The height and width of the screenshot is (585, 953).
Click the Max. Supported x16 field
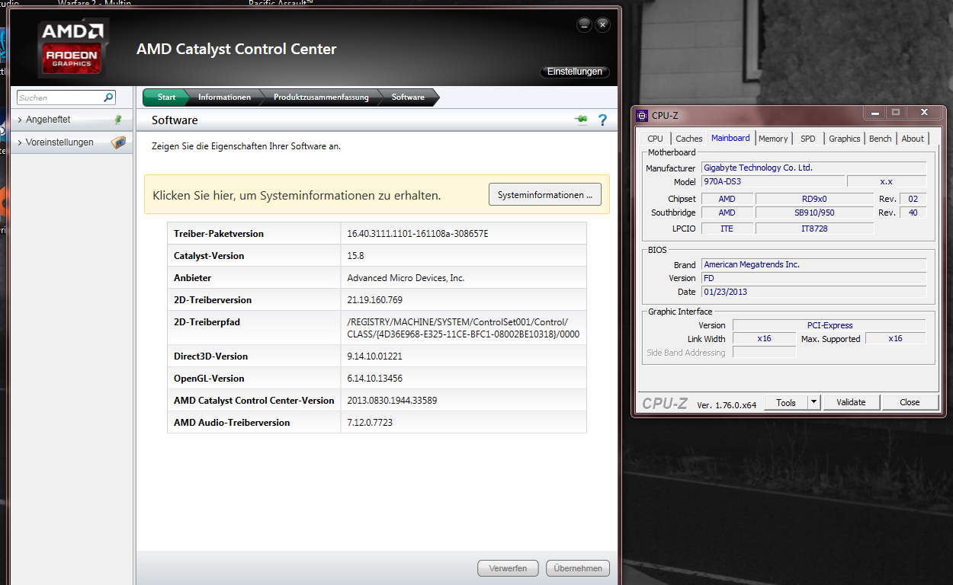[x=895, y=338]
